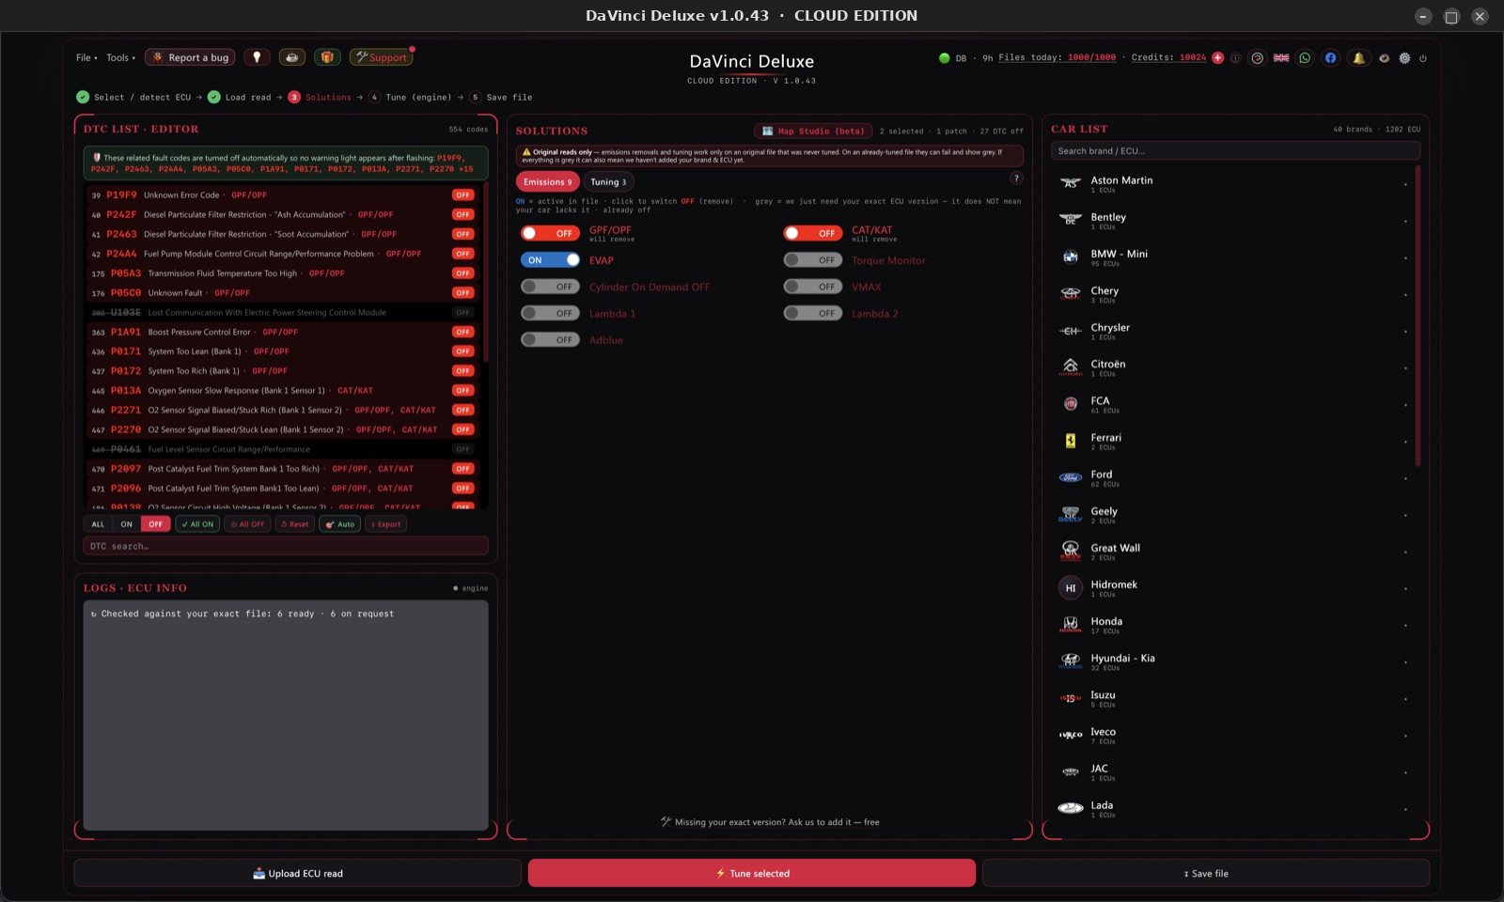This screenshot has width=1504, height=902.
Task: Click the gift box icon
Action: coord(327,57)
